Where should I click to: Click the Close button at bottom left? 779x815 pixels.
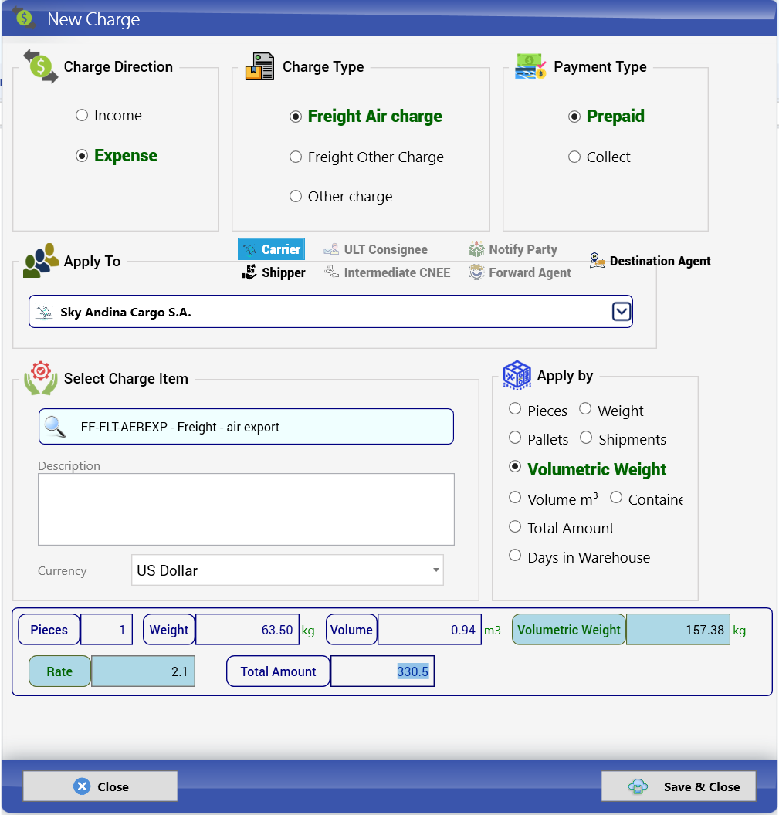tap(100, 786)
